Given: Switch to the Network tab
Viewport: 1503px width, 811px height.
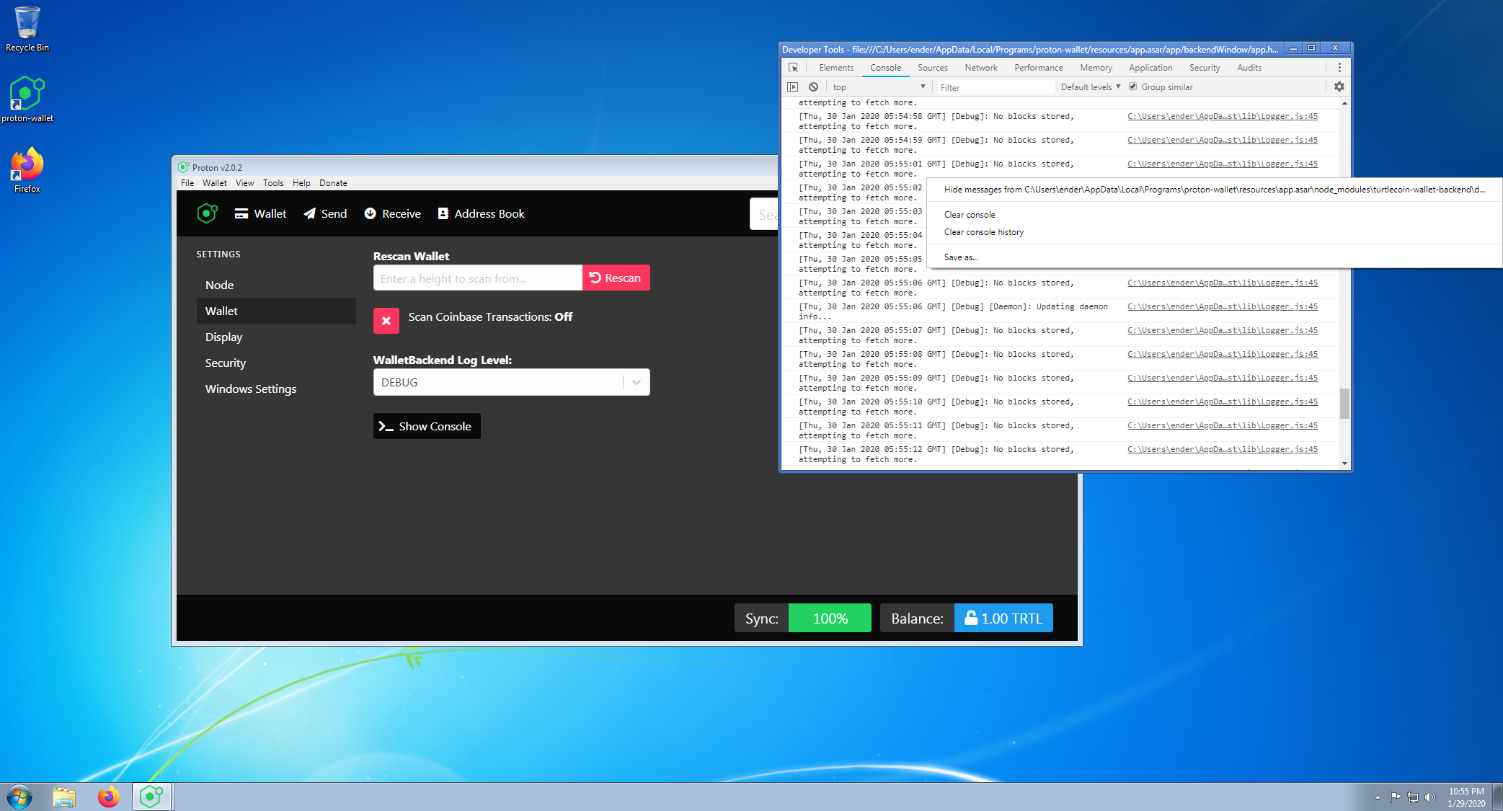Looking at the screenshot, I should coord(981,68).
